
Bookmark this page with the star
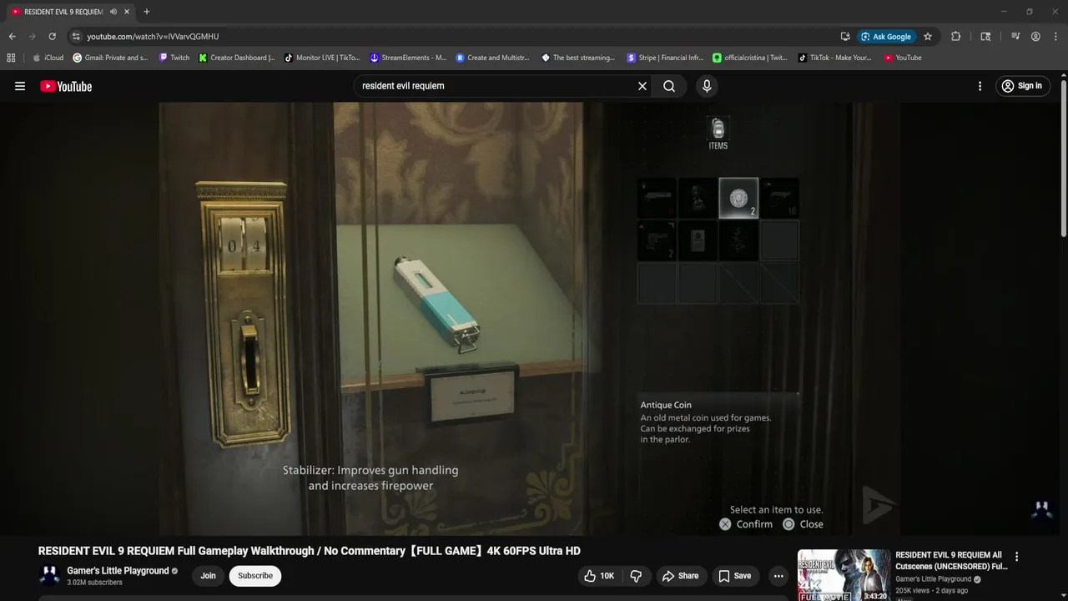pos(928,37)
